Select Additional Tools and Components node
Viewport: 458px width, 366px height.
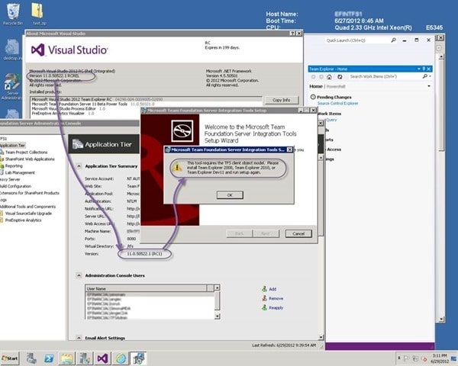point(27,207)
